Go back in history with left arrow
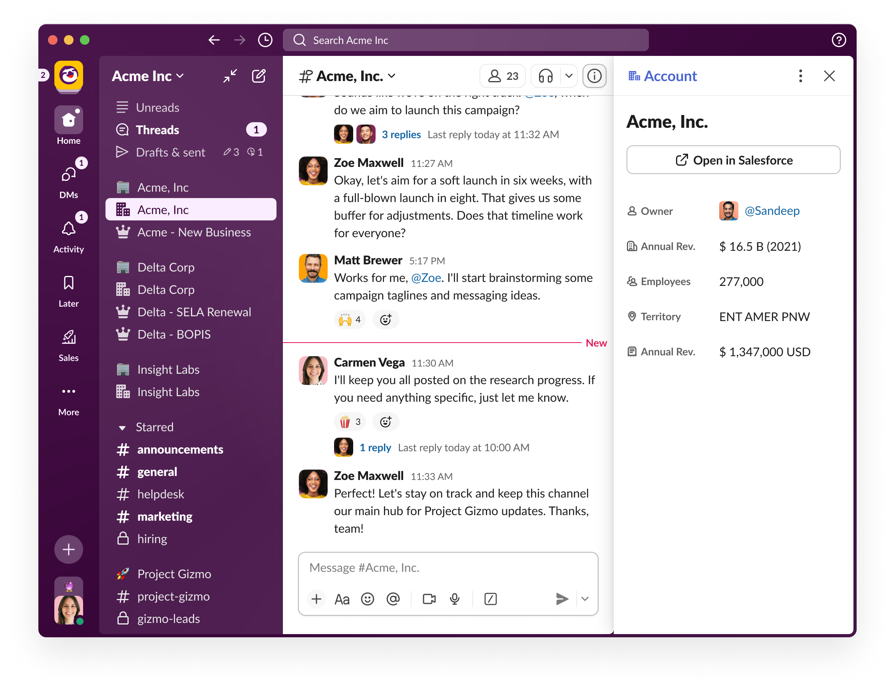Image resolution: width=895 pixels, height=690 pixels. [214, 40]
